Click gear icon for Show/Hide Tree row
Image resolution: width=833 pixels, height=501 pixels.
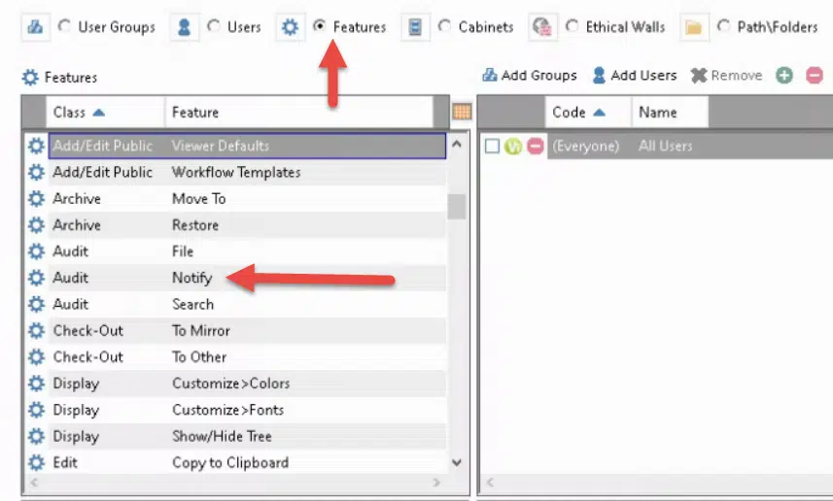(36, 436)
